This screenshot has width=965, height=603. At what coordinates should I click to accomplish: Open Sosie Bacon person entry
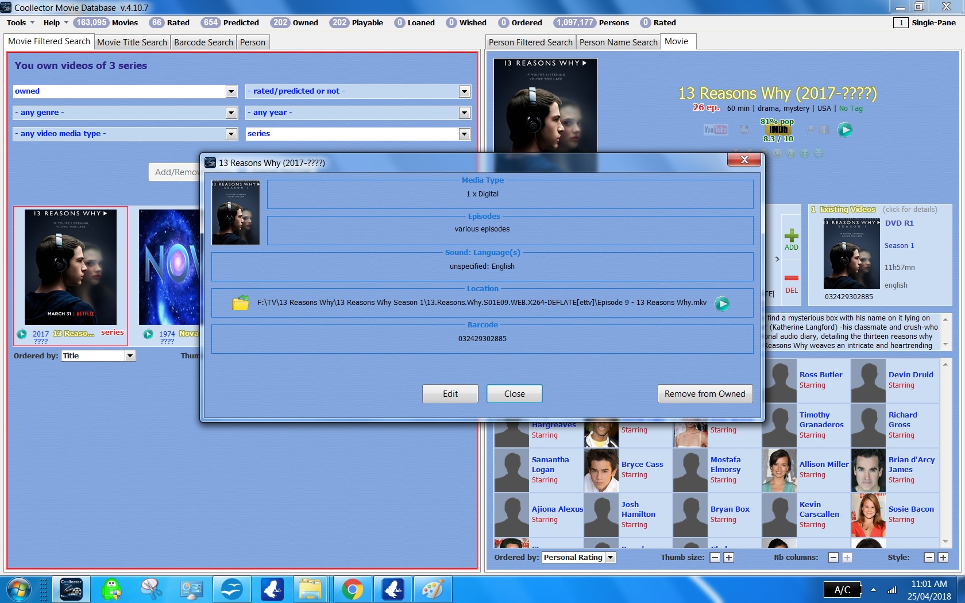(895, 515)
